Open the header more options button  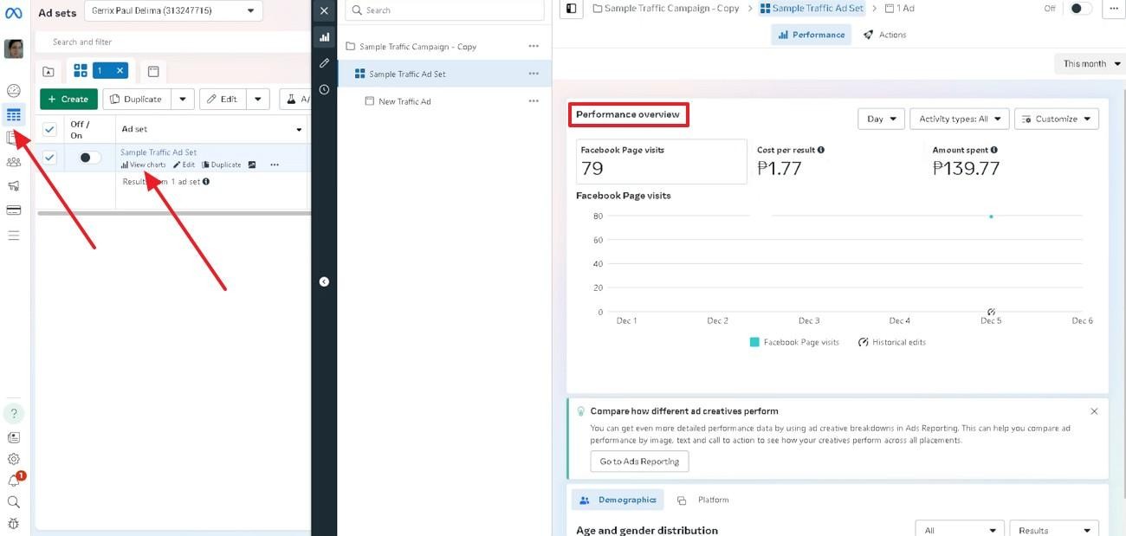click(1114, 8)
